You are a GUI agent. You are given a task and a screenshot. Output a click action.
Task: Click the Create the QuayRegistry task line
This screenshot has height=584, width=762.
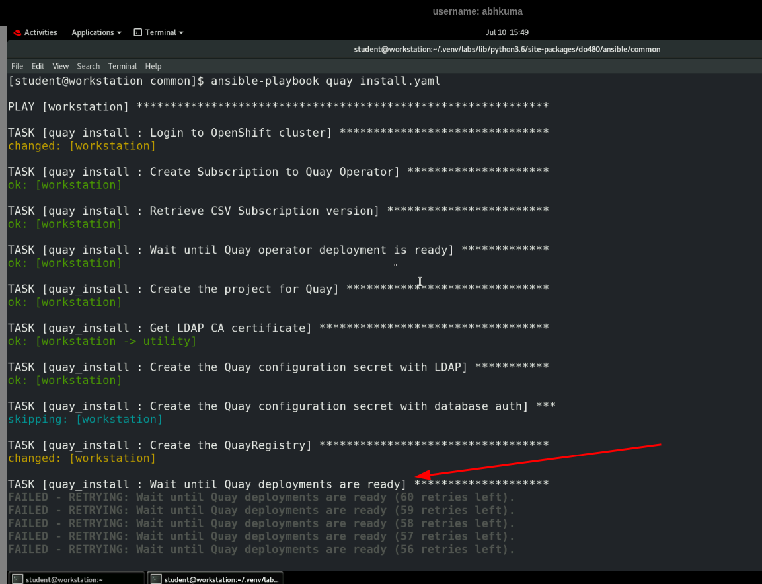tap(278, 445)
